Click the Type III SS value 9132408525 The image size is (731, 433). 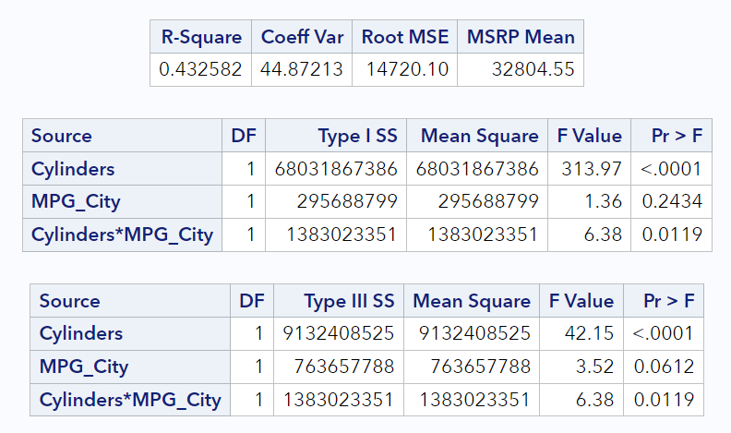tap(336, 333)
